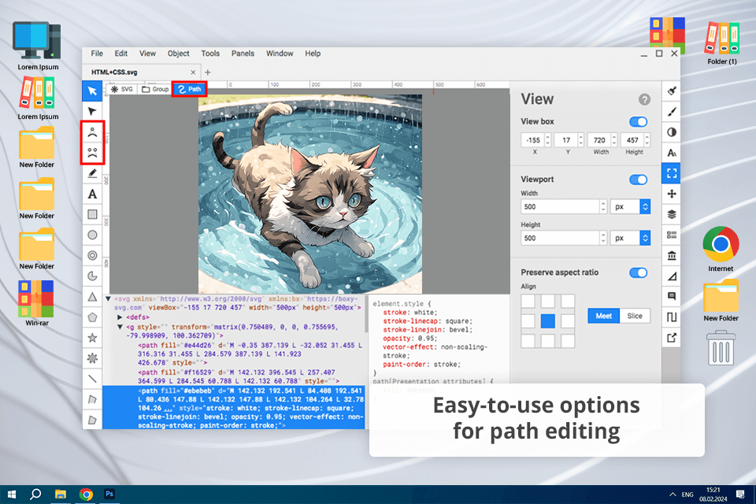
Task: Select the bottom-right Align grid cell
Action: [x=568, y=340]
